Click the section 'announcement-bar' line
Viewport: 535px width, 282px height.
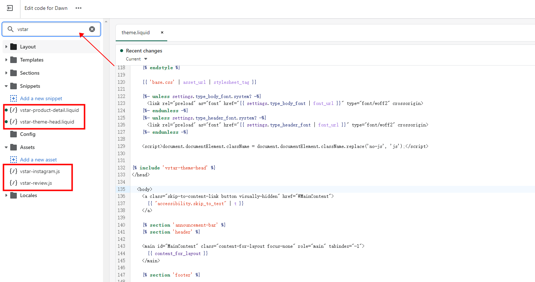[x=184, y=225]
